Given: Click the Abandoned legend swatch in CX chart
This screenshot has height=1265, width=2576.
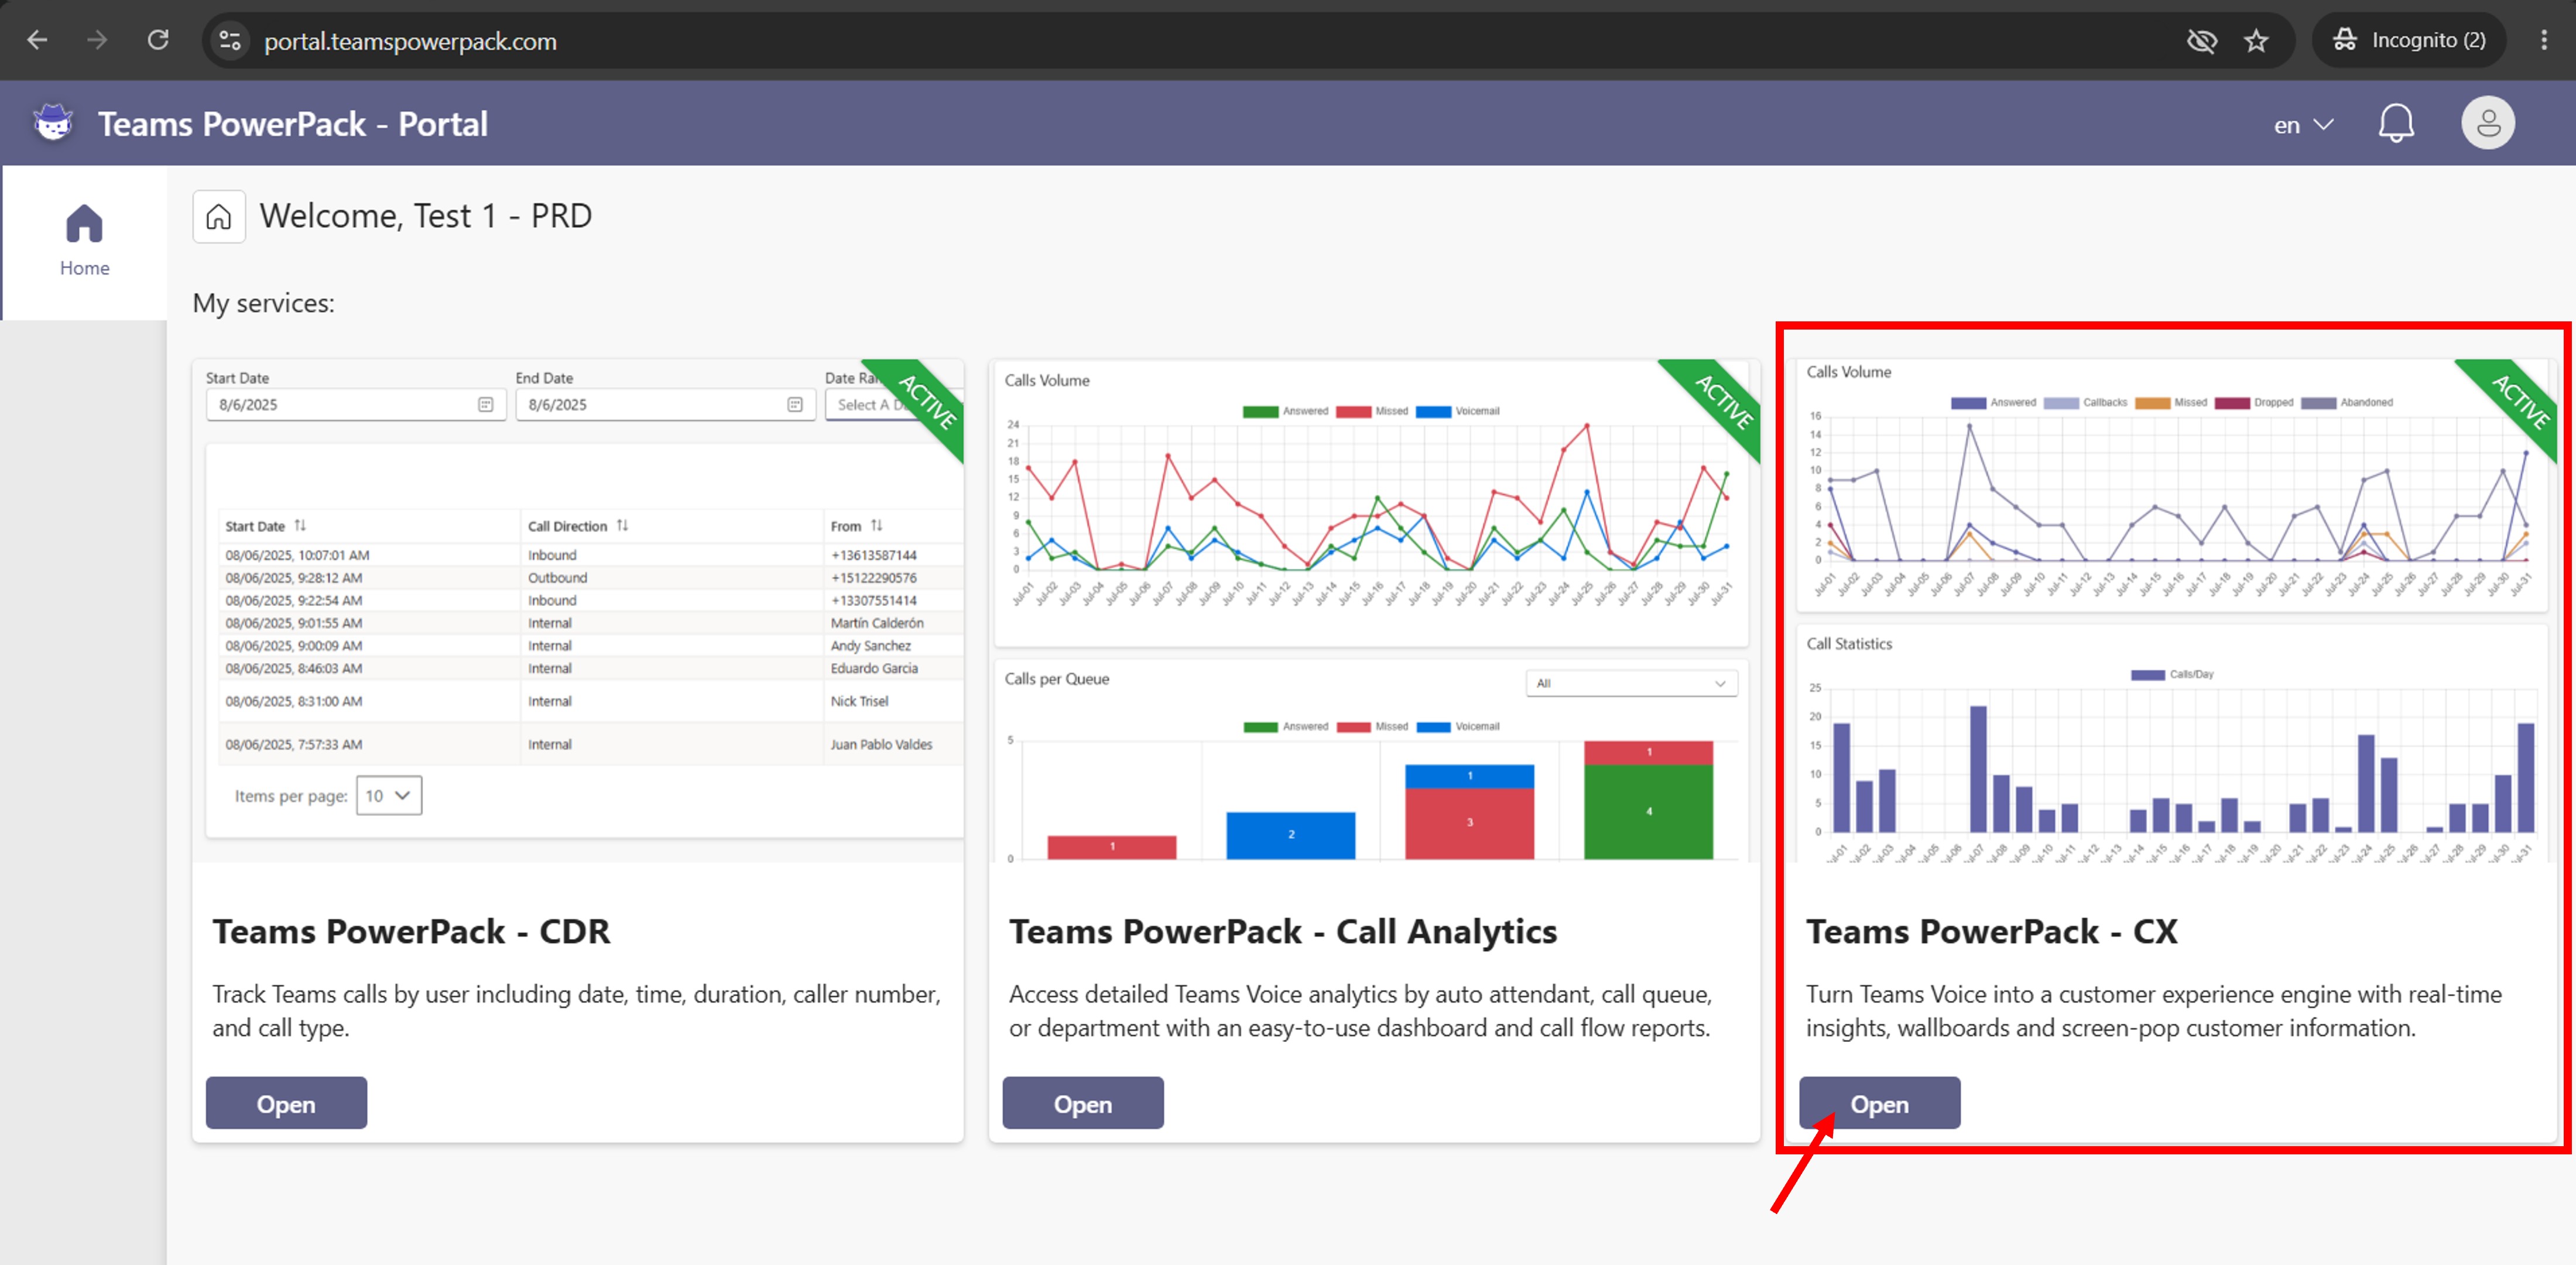Looking at the screenshot, I should tap(2318, 403).
